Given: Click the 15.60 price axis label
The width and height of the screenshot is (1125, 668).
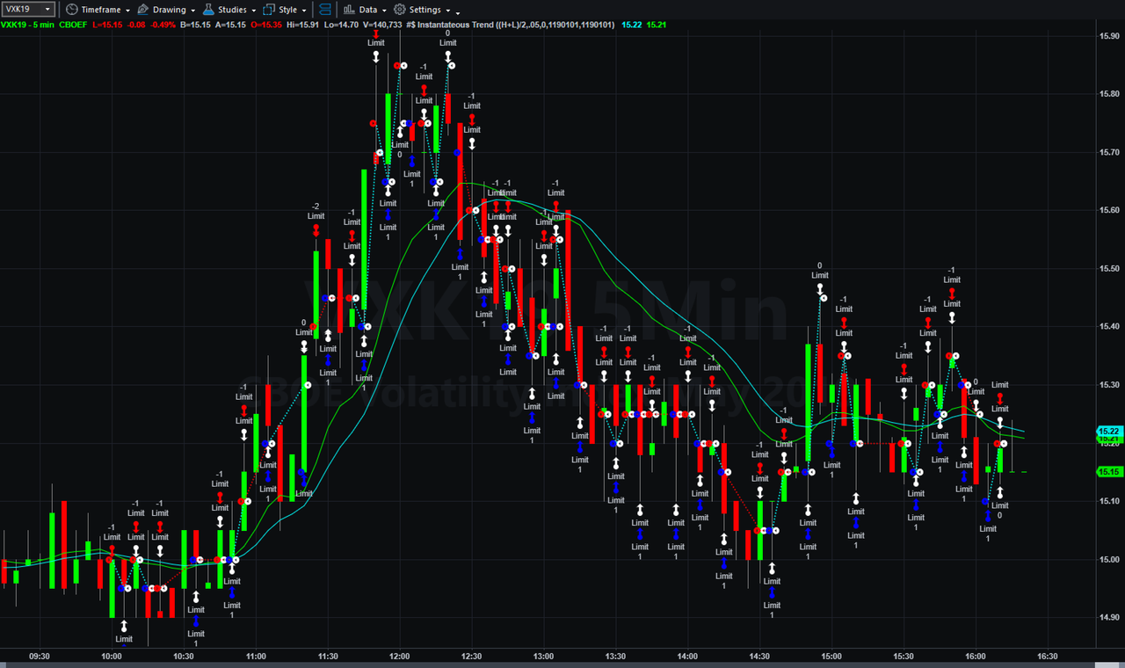Looking at the screenshot, I should [x=1108, y=210].
